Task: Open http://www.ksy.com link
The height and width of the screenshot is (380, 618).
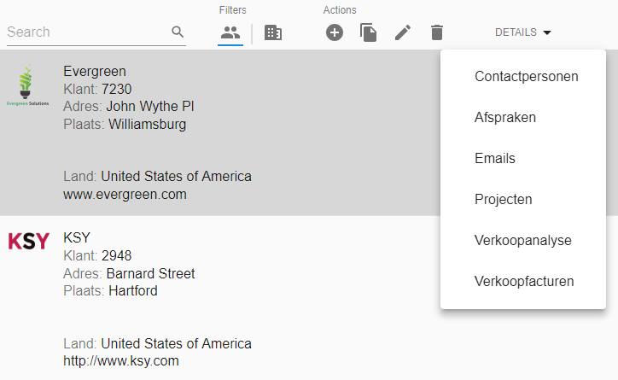Action: coord(121,361)
